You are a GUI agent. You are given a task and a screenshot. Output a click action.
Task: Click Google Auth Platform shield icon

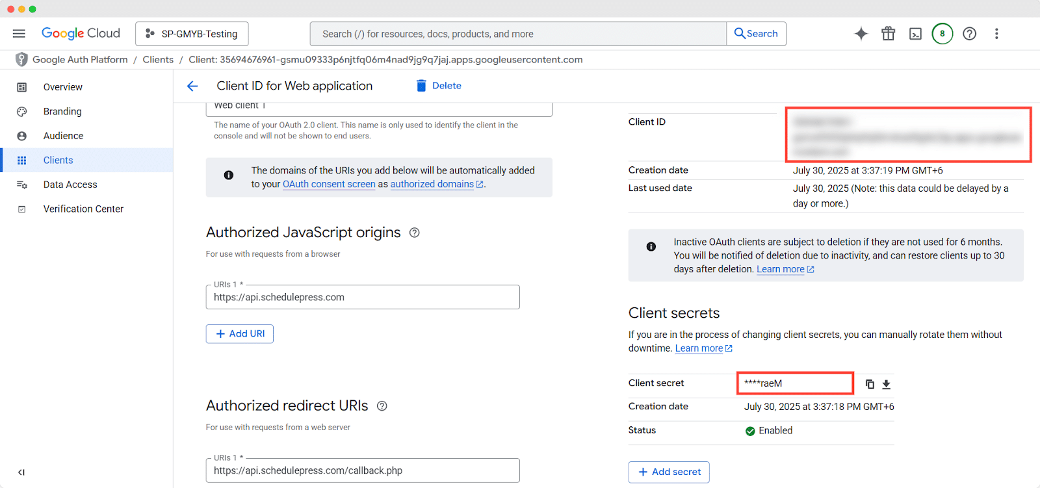point(21,60)
